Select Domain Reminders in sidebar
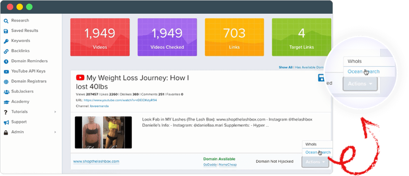409x176 pixels. point(29,61)
